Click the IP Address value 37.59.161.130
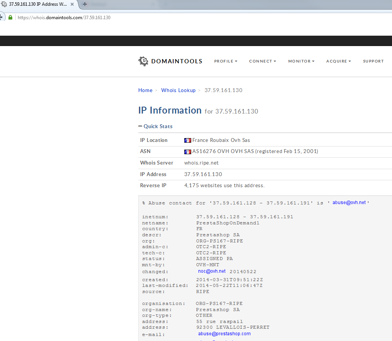The height and width of the screenshot is (341, 392). coord(203,175)
